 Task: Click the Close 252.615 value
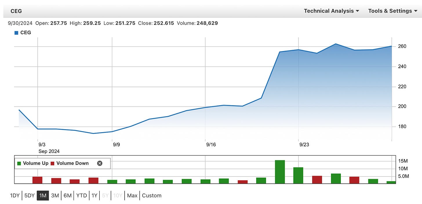point(164,23)
